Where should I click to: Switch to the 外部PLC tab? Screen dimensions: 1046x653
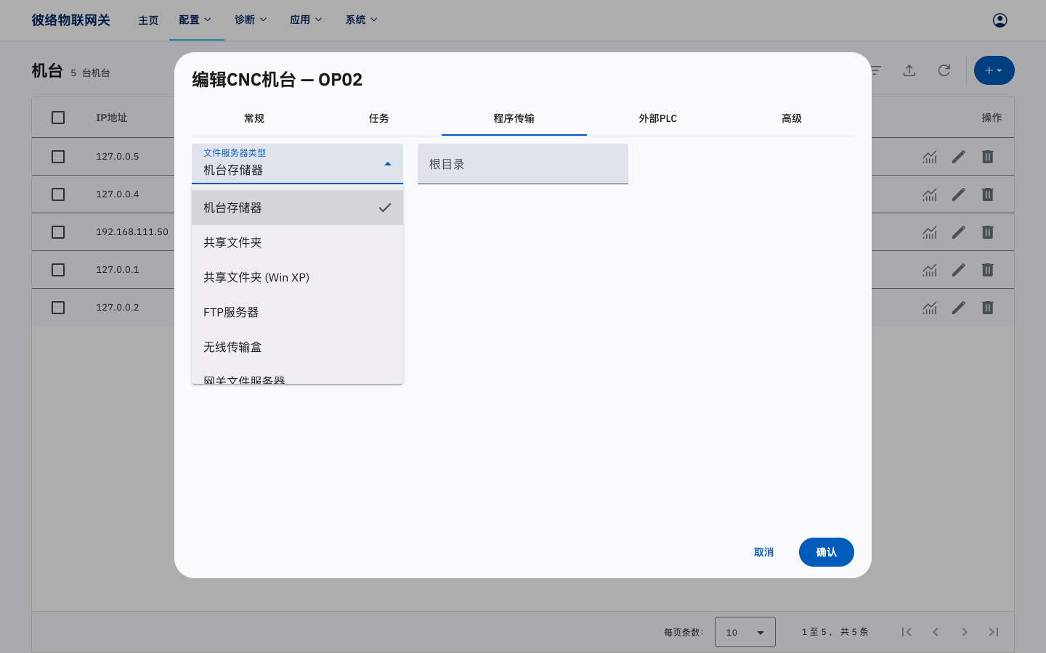tap(658, 118)
